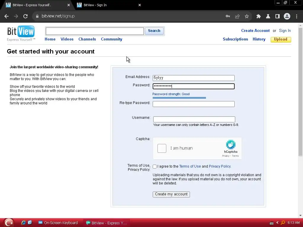The width and height of the screenshot is (303, 227).
Task: Click the password strength progress bar
Action: (x=179, y=98)
